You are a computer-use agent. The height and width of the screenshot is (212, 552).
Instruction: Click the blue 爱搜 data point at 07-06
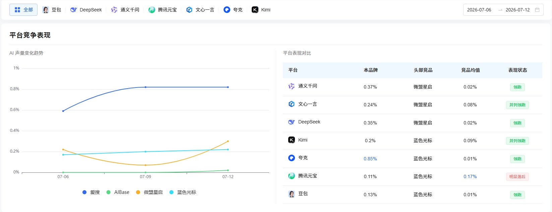[63, 111]
